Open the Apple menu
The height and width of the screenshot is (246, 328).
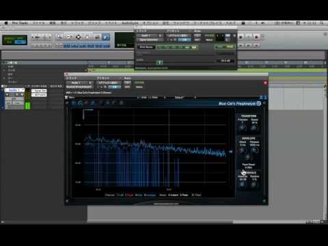click(6, 23)
